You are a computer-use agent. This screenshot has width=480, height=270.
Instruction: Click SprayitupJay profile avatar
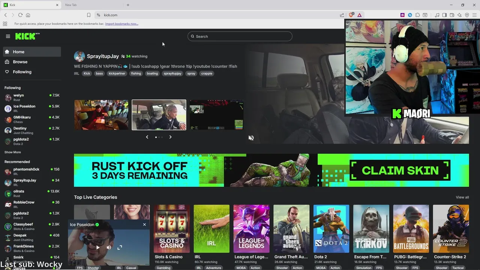[79, 56]
